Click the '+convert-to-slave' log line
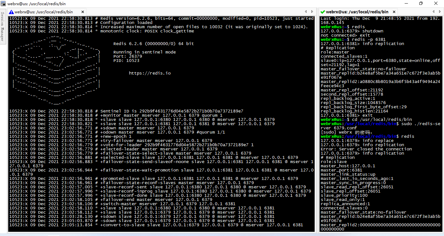The height and width of the screenshot is (236, 444). point(156,225)
